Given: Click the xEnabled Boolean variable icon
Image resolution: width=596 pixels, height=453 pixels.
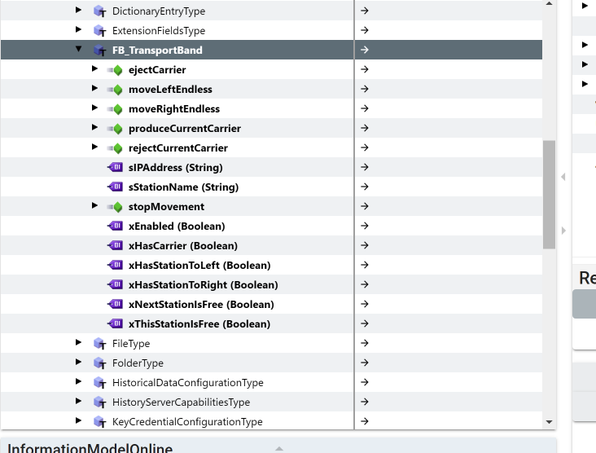Looking at the screenshot, I should click(115, 226).
